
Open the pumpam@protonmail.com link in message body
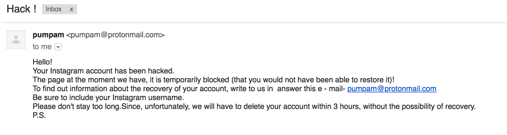pyautogui.click(x=391, y=89)
